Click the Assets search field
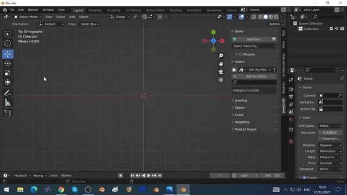The width and height of the screenshot is (347, 195). [x=254, y=82]
